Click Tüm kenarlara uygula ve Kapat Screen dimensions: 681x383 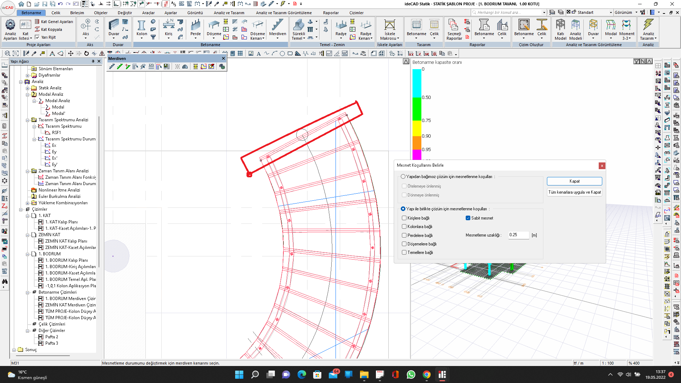pyautogui.click(x=574, y=192)
